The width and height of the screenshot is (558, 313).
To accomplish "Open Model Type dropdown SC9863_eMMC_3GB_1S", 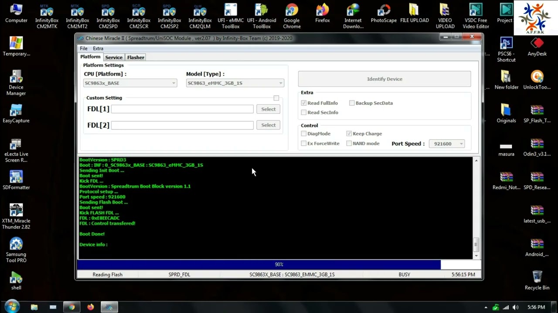I will 235,83.
